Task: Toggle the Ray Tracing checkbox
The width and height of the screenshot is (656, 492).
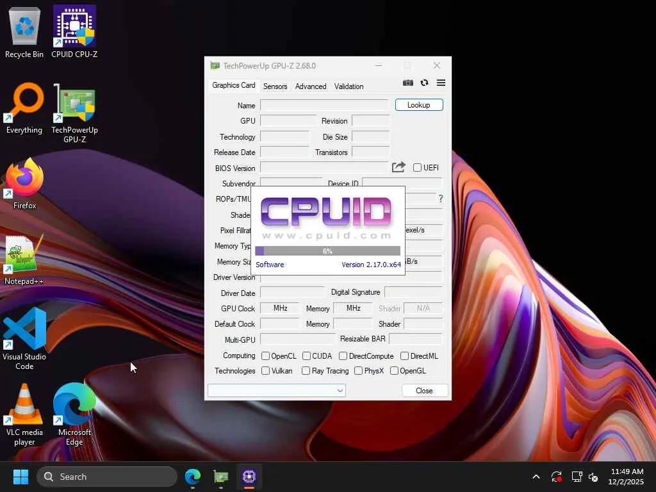Action: click(x=306, y=371)
